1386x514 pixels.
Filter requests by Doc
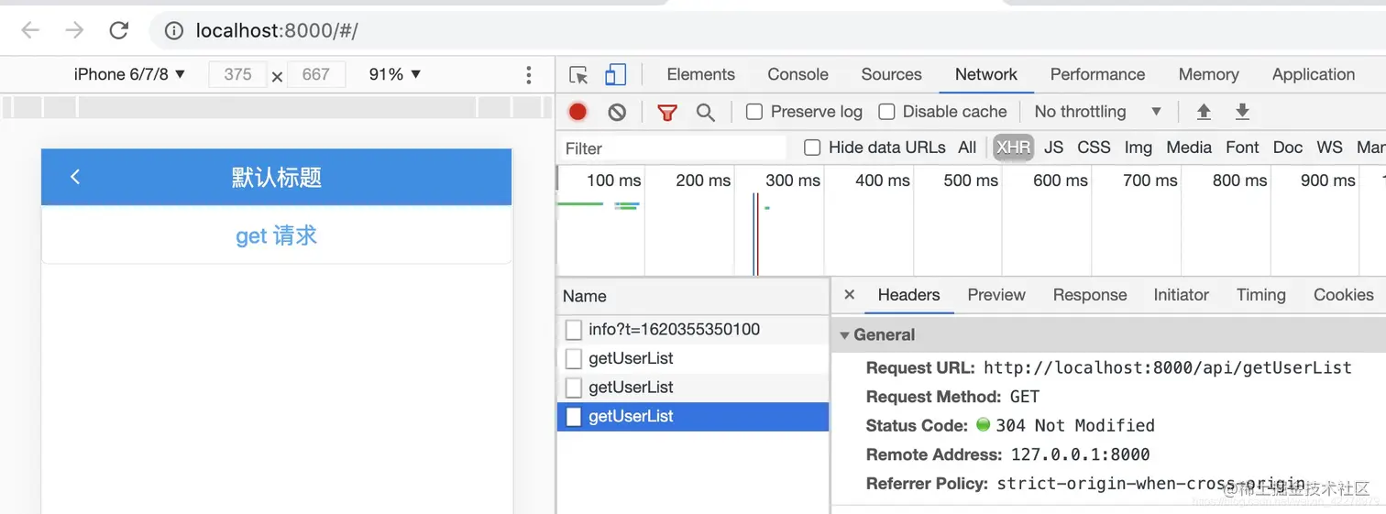(x=1287, y=148)
